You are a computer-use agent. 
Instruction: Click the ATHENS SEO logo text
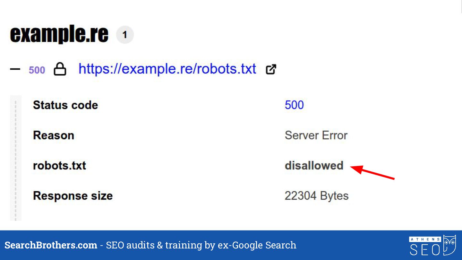pos(425,246)
